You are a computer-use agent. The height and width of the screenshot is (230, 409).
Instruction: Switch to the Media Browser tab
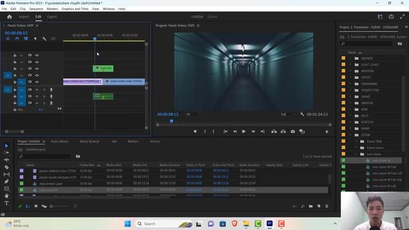pyautogui.click(x=89, y=141)
